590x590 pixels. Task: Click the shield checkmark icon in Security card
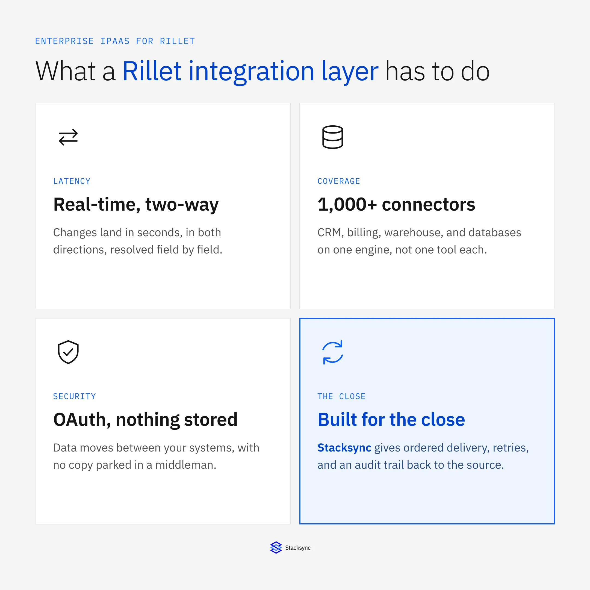(x=68, y=352)
